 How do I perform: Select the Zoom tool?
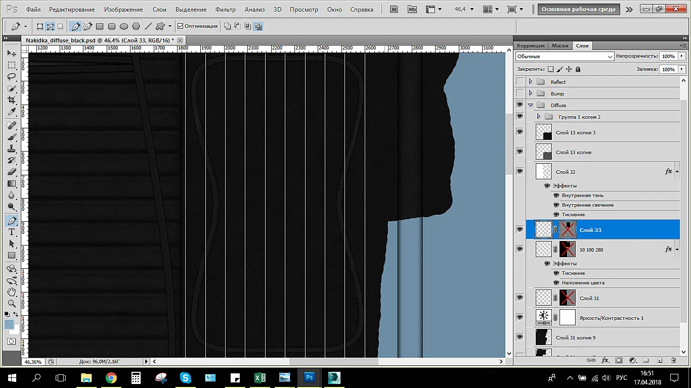[12, 303]
